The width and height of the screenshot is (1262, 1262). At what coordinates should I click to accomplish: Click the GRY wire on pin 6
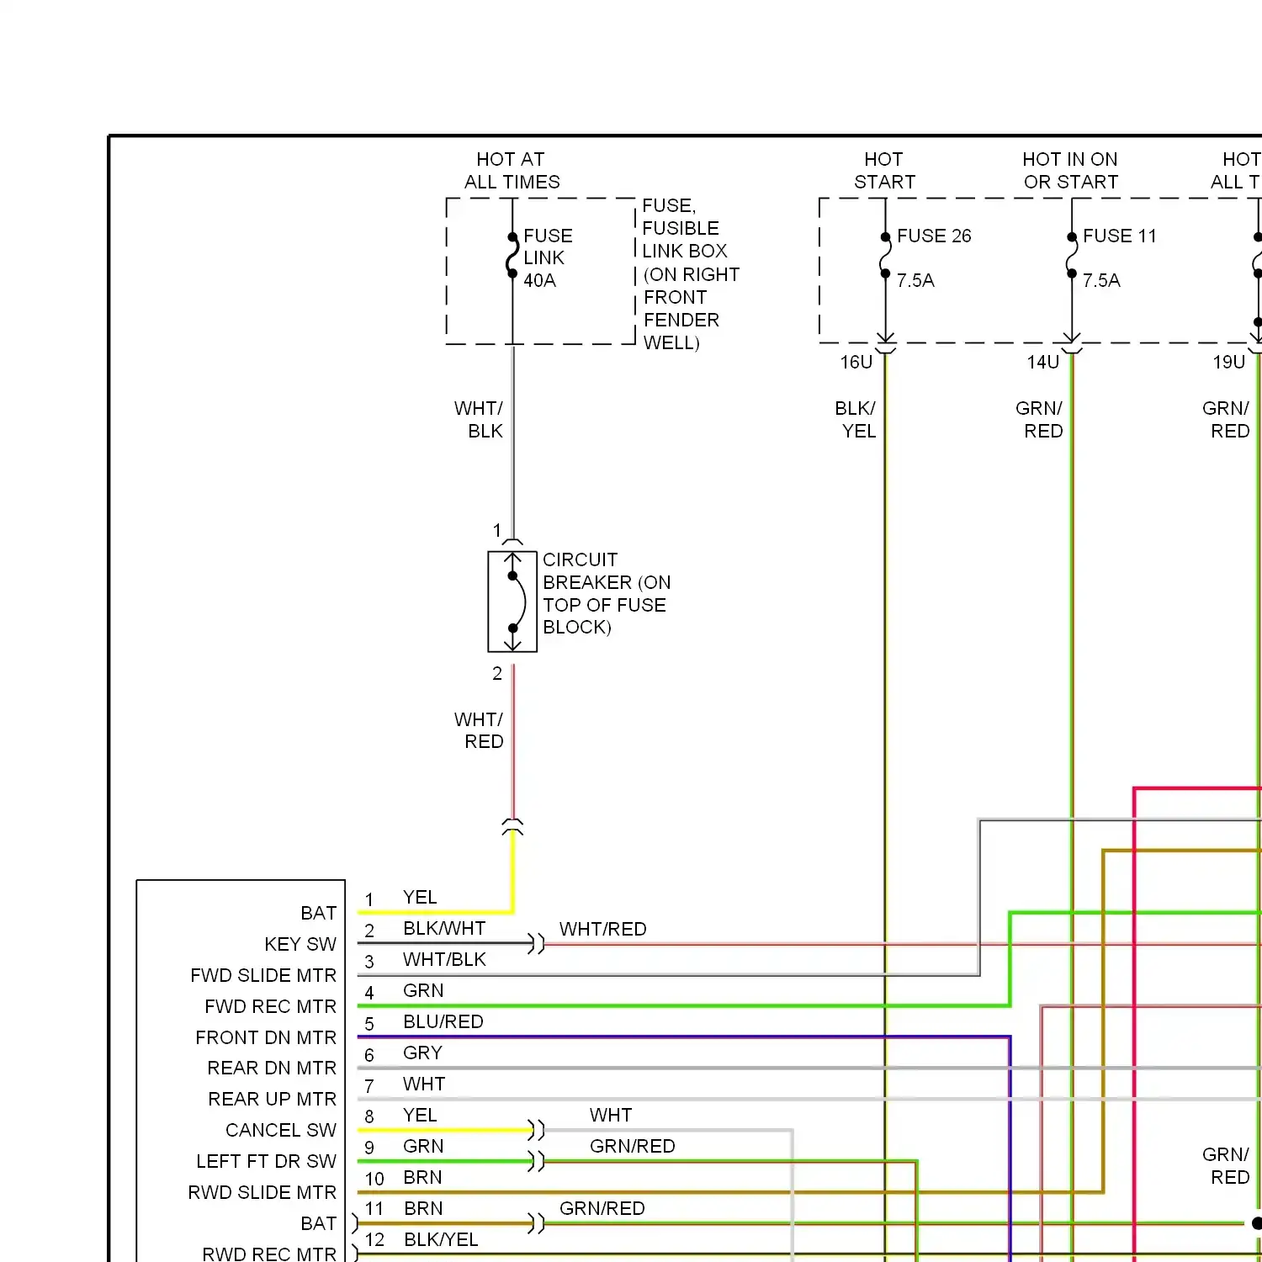pos(809,1068)
